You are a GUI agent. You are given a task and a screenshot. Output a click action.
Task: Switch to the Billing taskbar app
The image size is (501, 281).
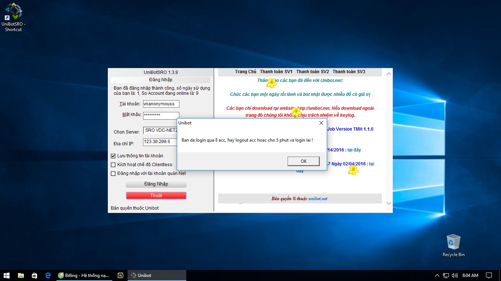84,276
